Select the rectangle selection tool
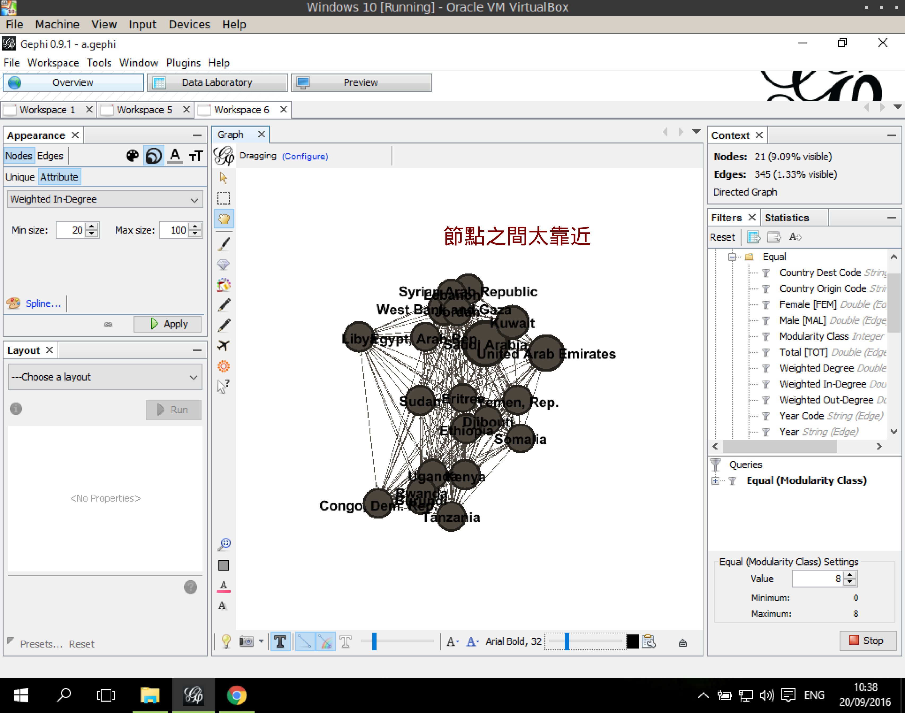This screenshot has height=713, width=905. (x=224, y=198)
